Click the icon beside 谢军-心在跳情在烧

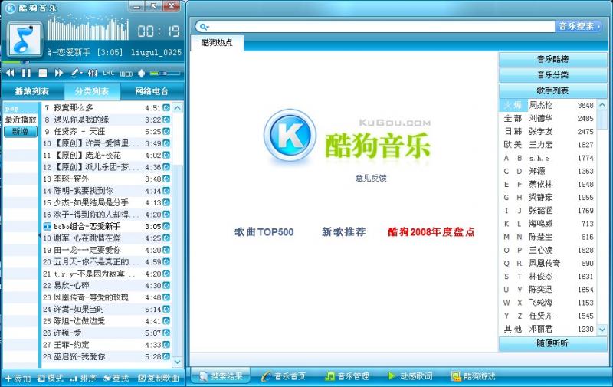[166, 238]
